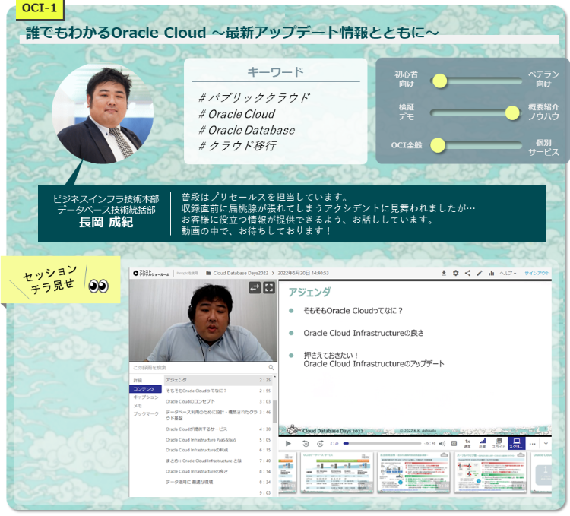Rewind ten seconds in the player
The width and height of the screenshot is (570, 516).
tap(306, 443)
